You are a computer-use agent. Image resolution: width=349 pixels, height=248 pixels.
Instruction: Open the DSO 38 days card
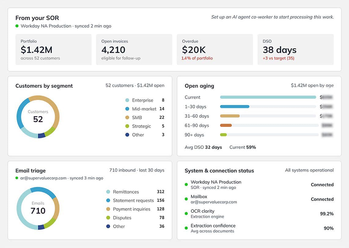[296, 49]
